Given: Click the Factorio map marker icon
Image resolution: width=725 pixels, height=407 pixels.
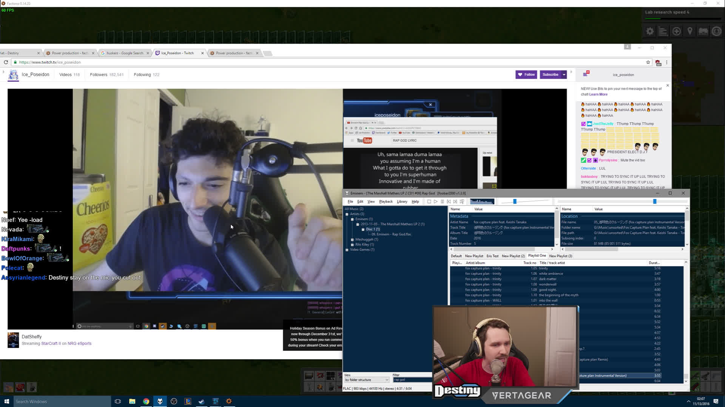Looking at the screenshot, I should click(690, 32).
